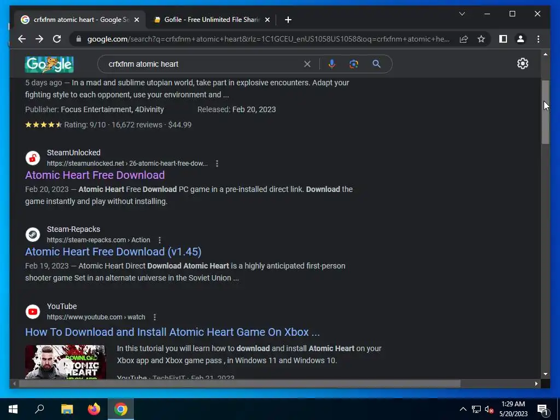Viewport: 560px width, 420px height.
Task: Click Chrome icon in taskbar
Action: 121,409
